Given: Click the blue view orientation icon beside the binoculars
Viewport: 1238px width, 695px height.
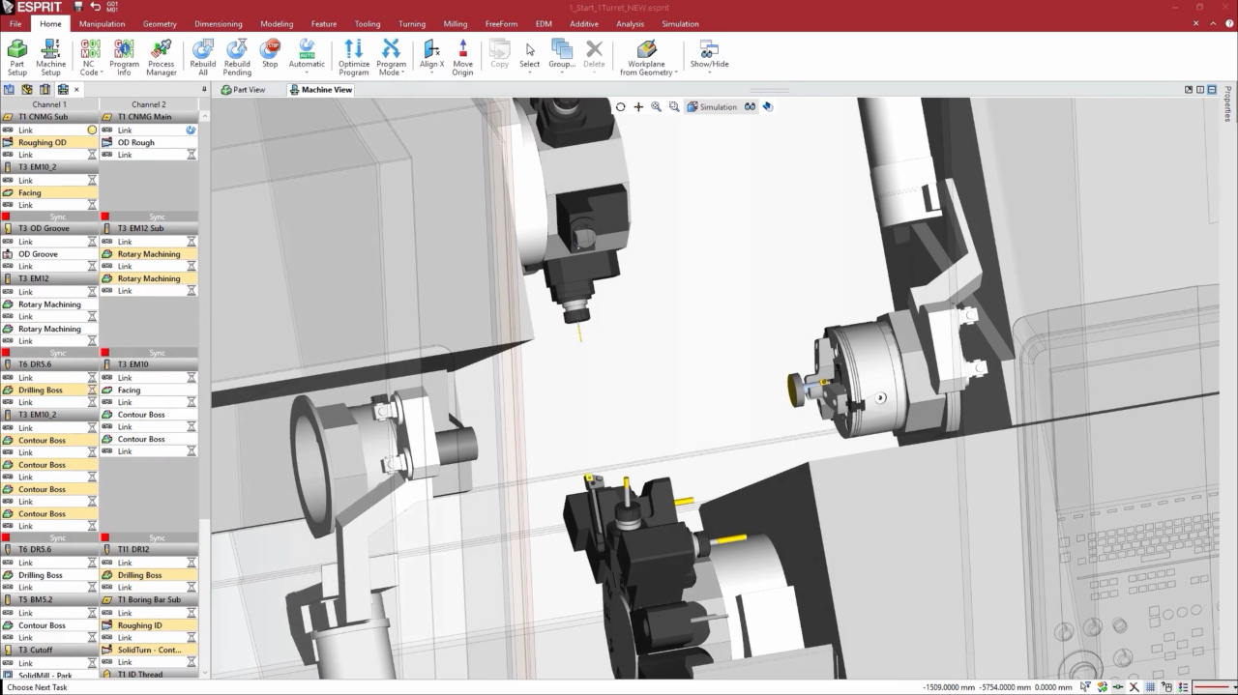Looking at the screenshot, I should coord(768,107).
